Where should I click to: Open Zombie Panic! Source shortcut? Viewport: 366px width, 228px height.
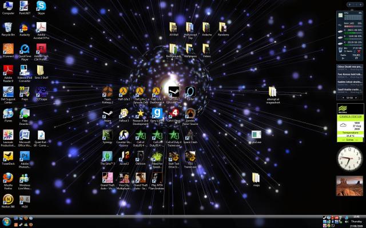[190, 116]
